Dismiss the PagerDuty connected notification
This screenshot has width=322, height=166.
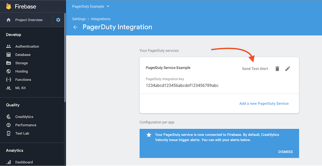tap(285, 152)
